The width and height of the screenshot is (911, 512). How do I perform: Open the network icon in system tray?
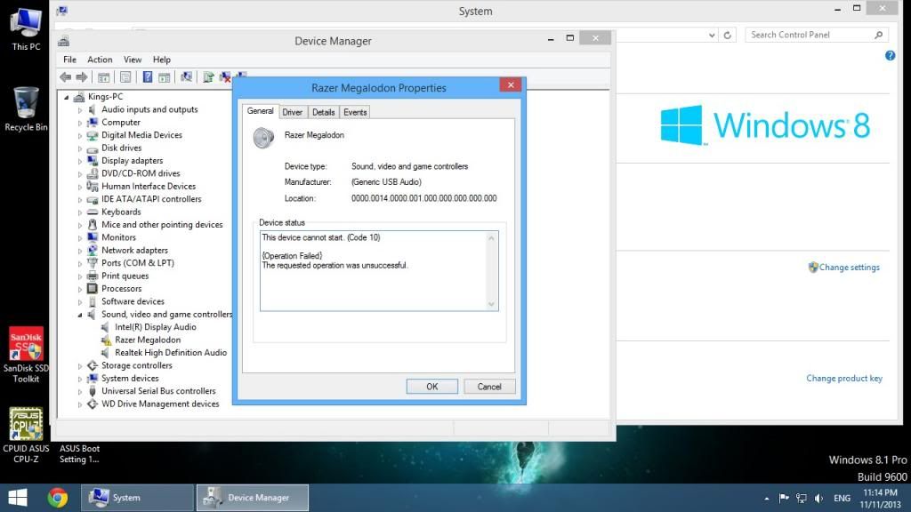coord(802,498)
